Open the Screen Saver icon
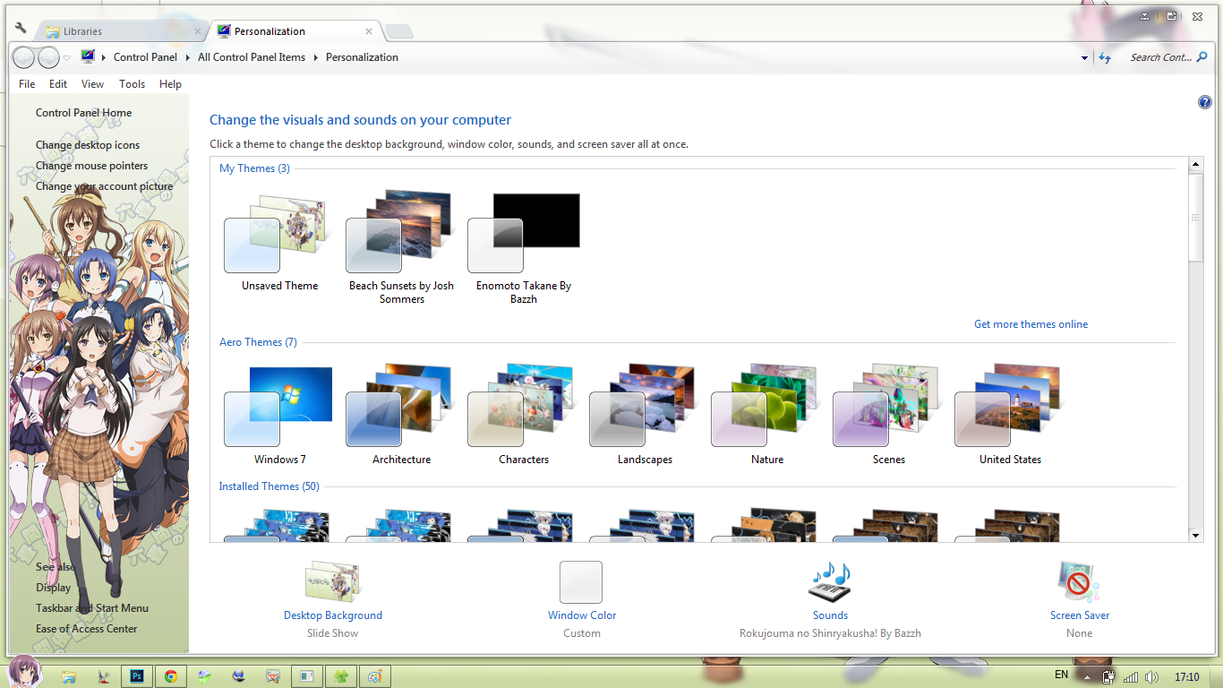The width and height of the screenshot is (1223, 688). 1079,582
